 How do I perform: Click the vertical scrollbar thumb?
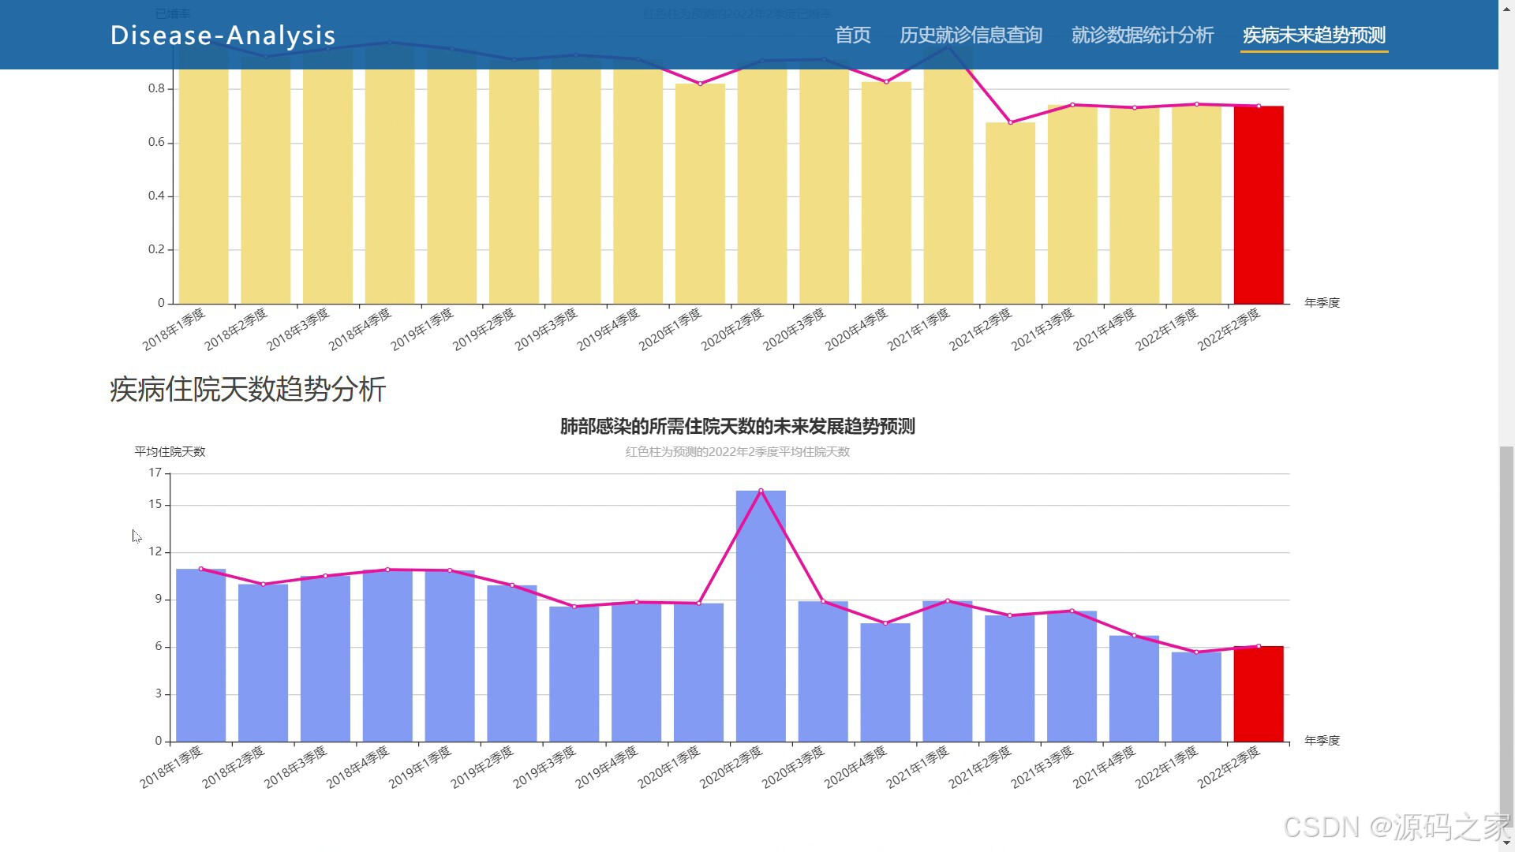(x=1506, y=639)
